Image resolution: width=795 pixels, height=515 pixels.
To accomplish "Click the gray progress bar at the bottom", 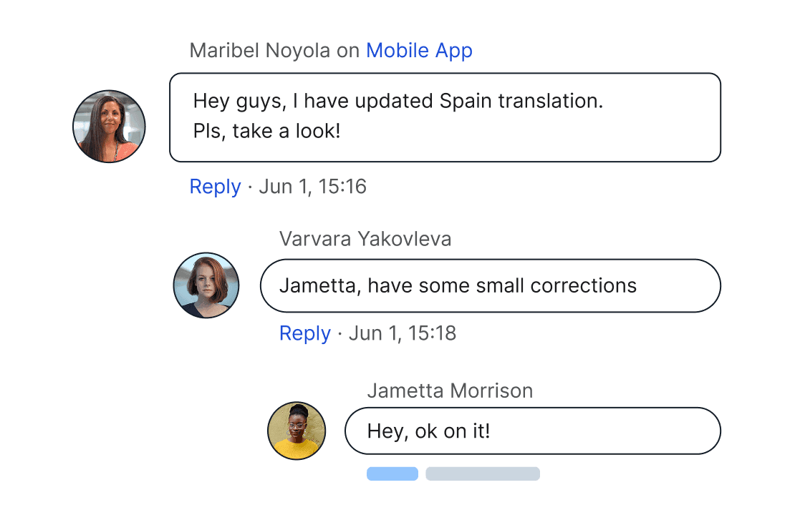I will pyautogui.click(x=483, y=474).
